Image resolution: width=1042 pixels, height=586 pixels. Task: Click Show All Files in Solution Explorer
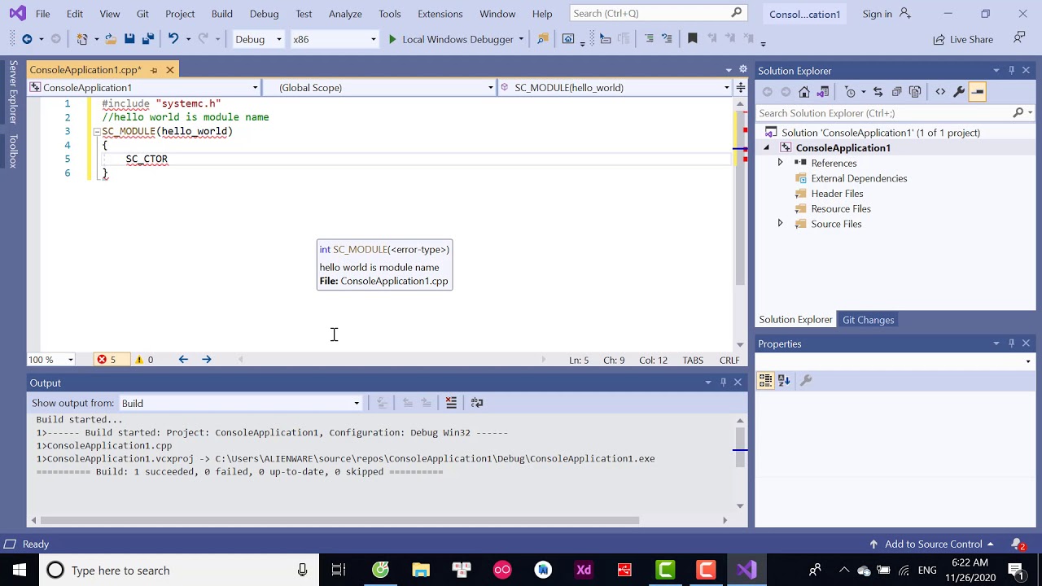[915, 92]
